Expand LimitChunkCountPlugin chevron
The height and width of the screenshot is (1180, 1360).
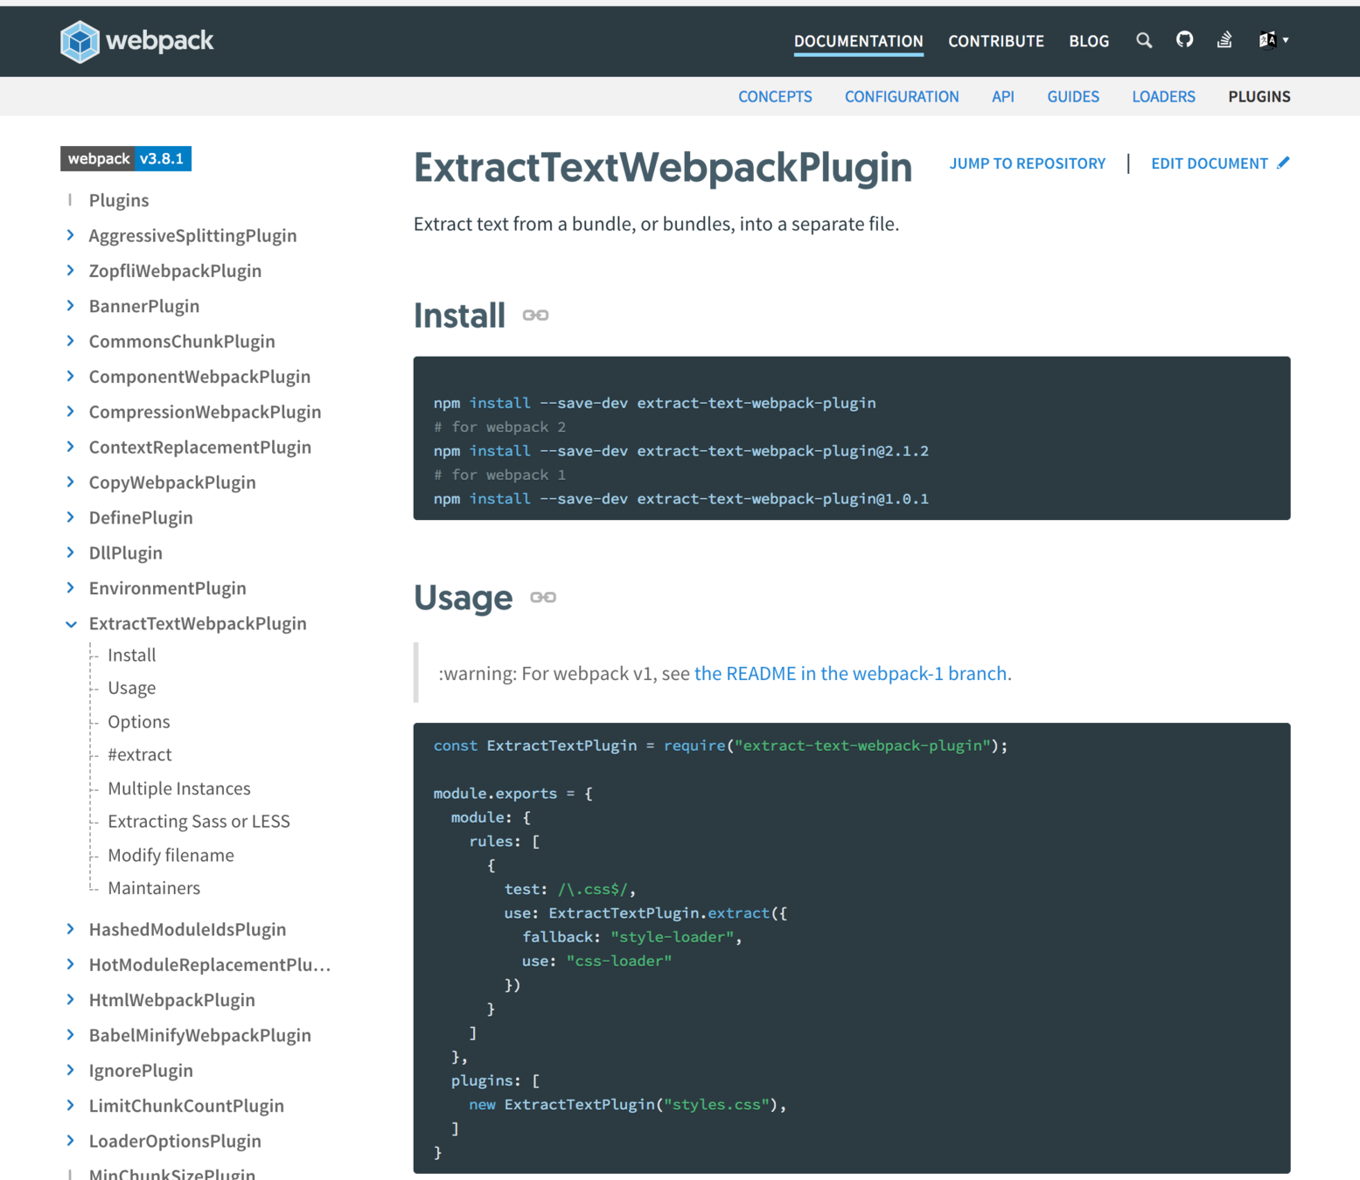pyautogui.click(x=71, y=1105)
